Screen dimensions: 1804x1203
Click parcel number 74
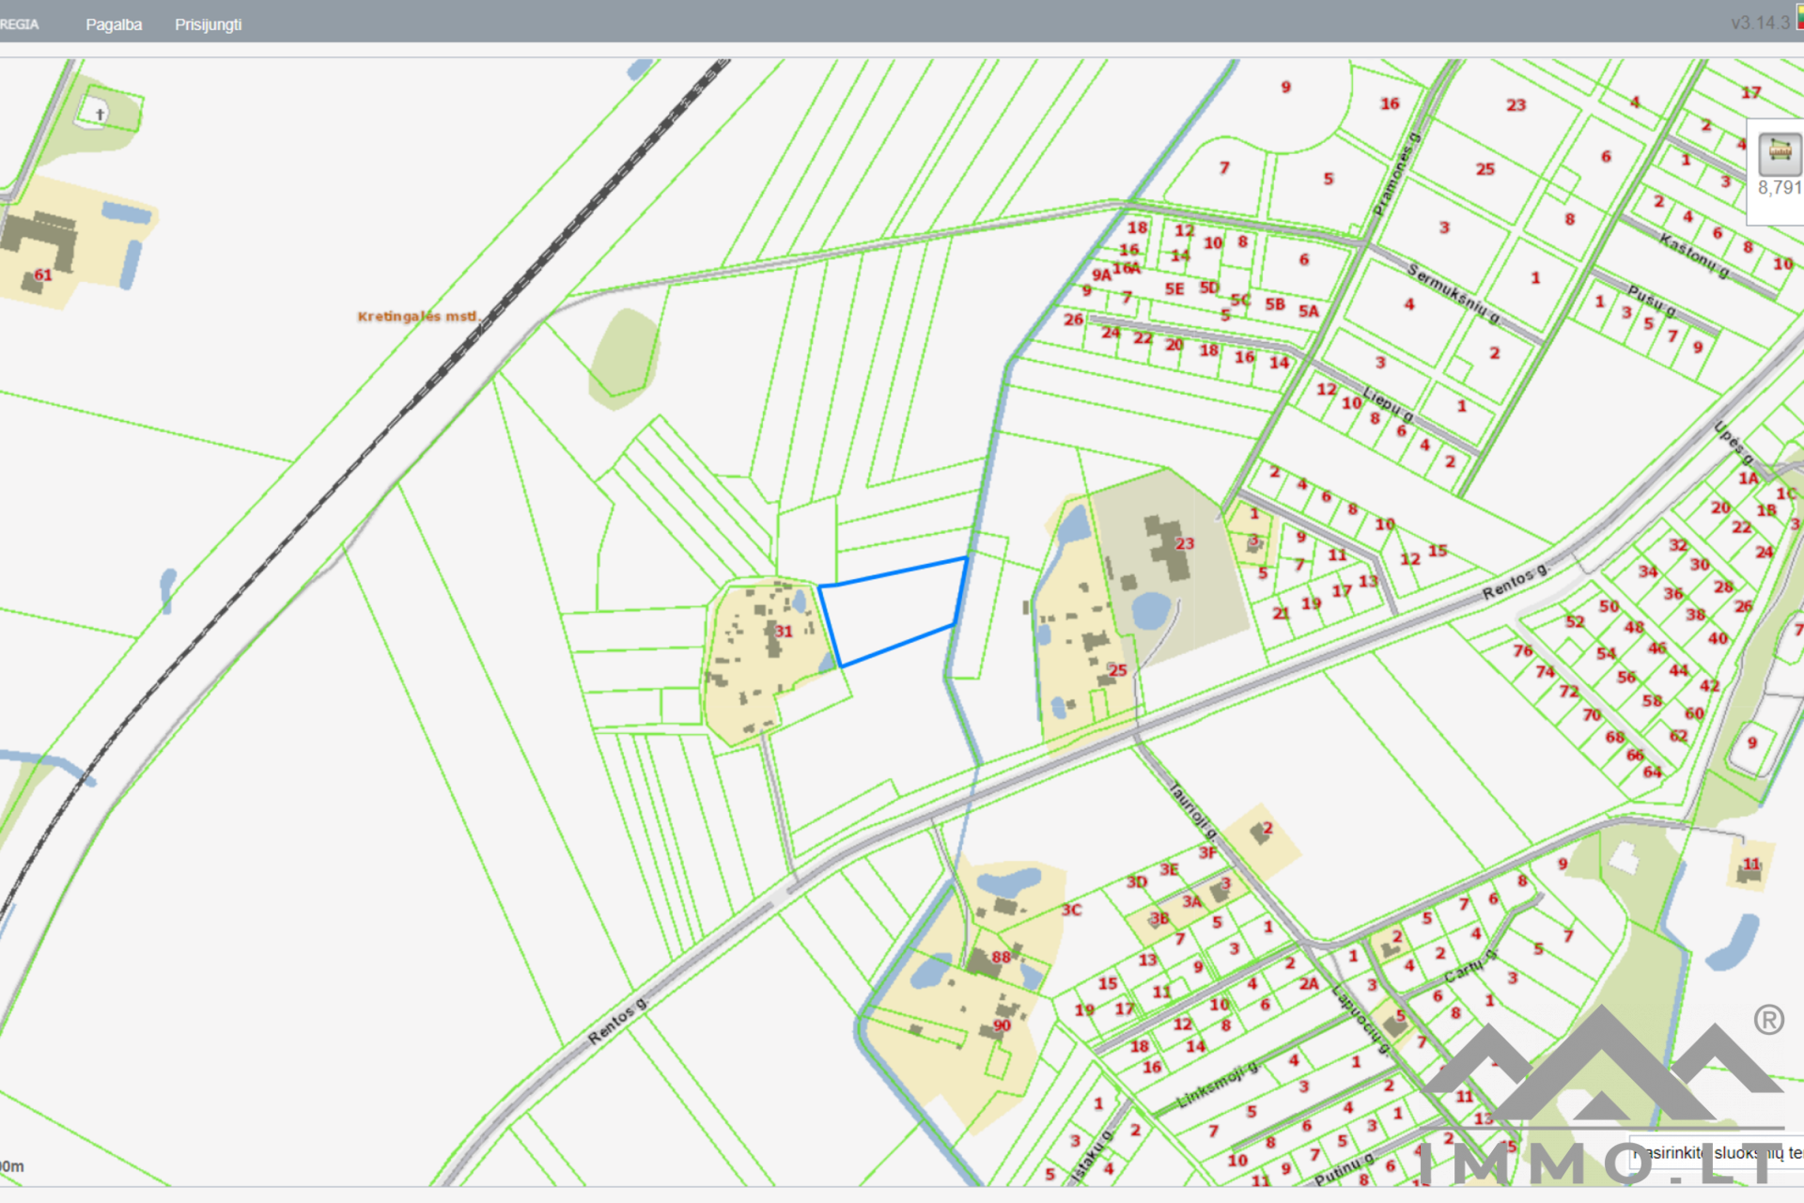tap(1546, 671)
